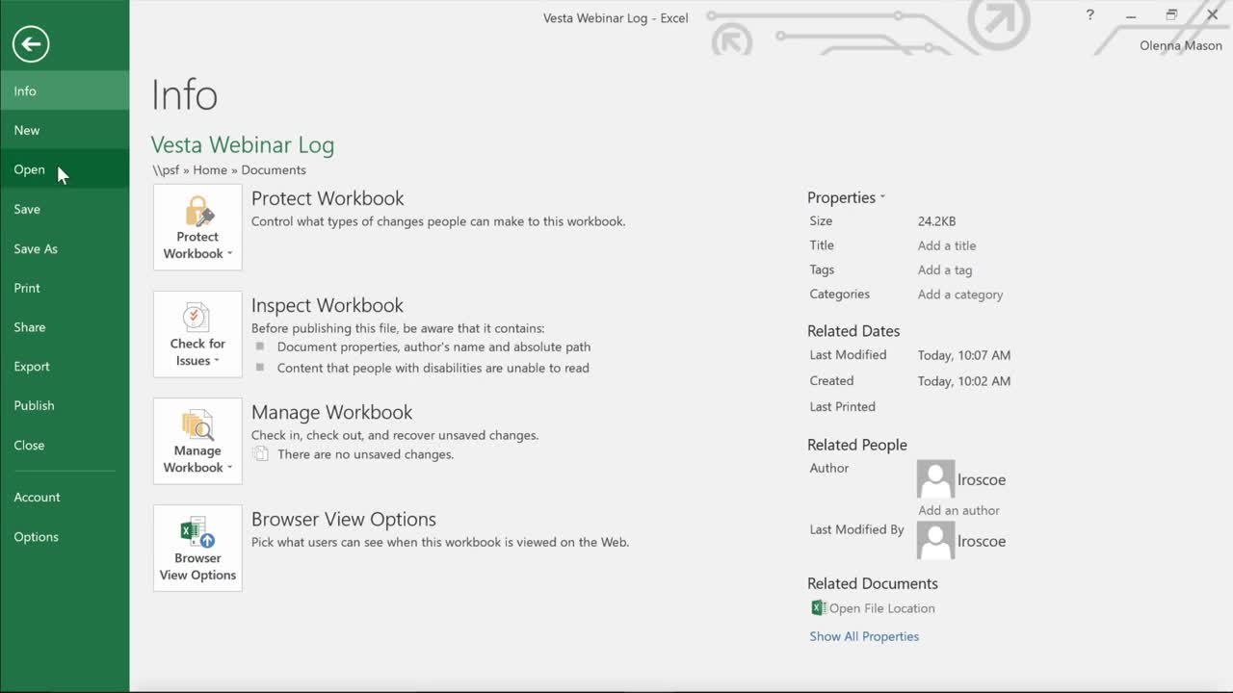Open Excel Options
This screenshot has width=1233, height=693.
[x=65, y=537]
